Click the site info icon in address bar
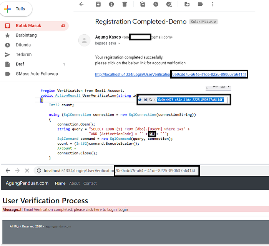 point(39,171)
